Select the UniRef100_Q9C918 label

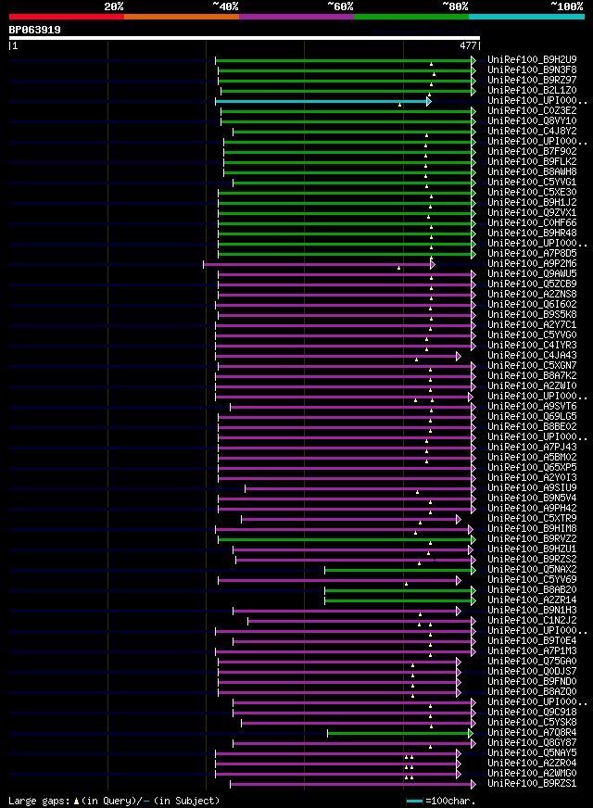(532, 713)
